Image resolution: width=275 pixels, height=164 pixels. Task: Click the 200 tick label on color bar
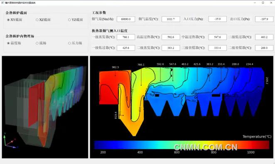coord(103,152)
